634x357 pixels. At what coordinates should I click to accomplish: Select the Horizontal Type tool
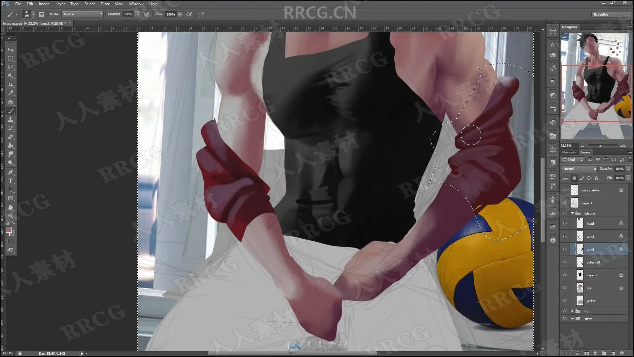tap(11, 181)
